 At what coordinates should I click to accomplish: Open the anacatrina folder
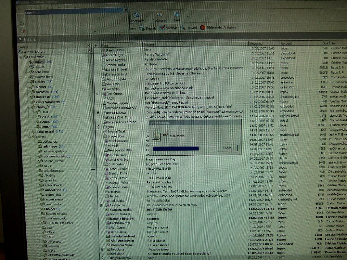pos(53,190)
